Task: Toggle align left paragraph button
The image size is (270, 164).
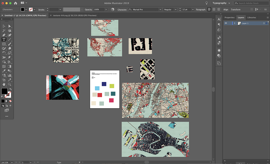Action: pyautogui.click(x=209, y=9)
